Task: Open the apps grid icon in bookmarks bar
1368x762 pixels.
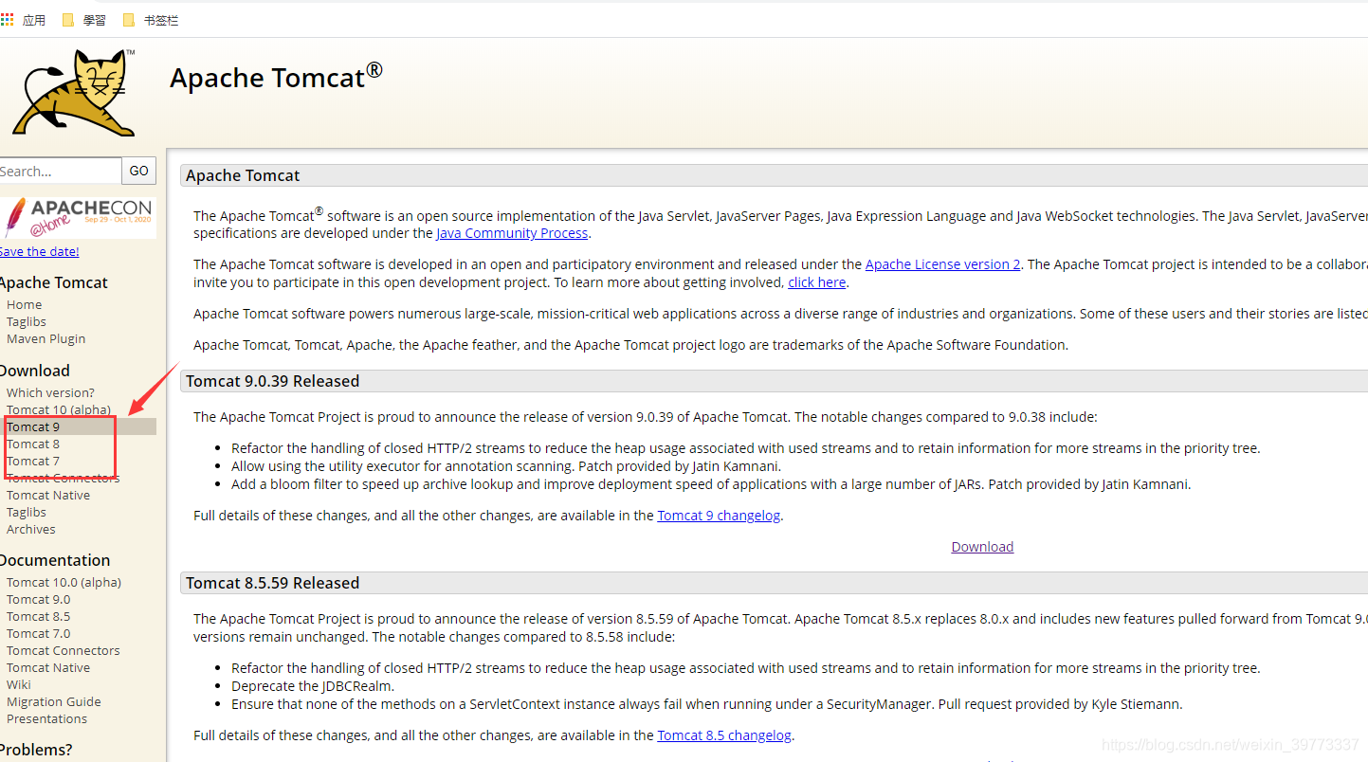Action: pos(8,19)
